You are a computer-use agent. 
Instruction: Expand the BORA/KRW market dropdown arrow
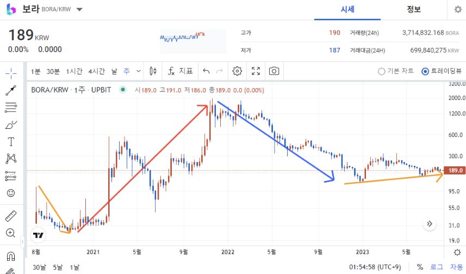[x=79, y=9]
